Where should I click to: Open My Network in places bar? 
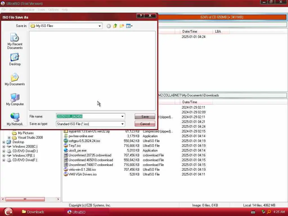[x=15, y=119]
